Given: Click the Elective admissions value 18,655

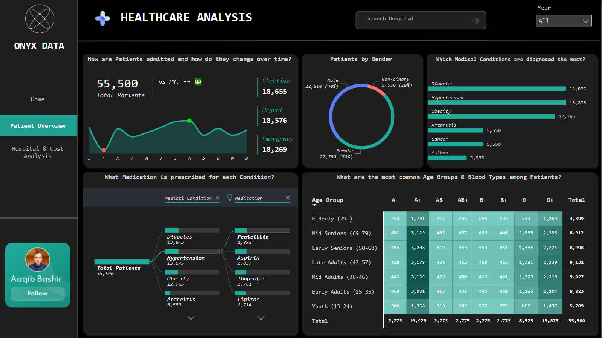Looking at the screenshot, I should pos(274,92).
